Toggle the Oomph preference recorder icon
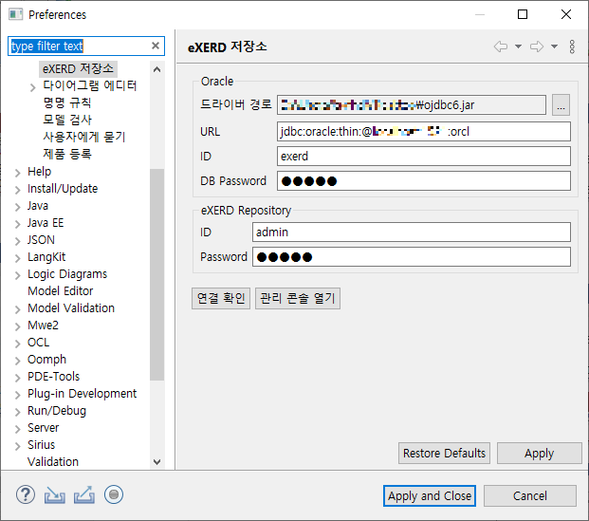Image resolution: width=589 pixels, height=521 pixels. point(114,494)
